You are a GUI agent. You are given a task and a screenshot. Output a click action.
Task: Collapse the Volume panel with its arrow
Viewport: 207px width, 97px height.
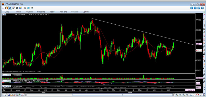point(5,75)
